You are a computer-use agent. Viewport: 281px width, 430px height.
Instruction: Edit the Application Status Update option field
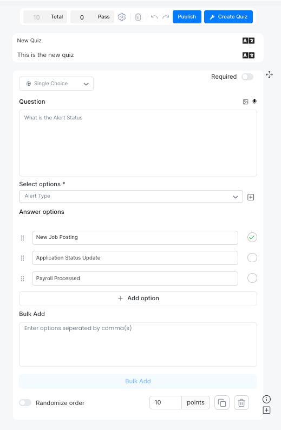point(135,258)
